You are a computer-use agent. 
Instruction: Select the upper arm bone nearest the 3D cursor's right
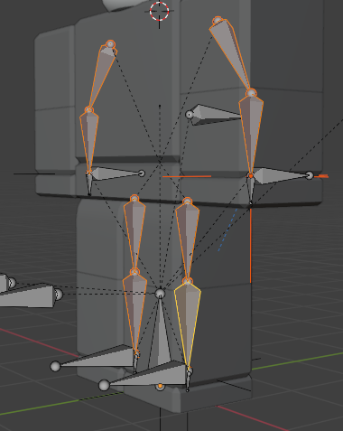(231, 53)
